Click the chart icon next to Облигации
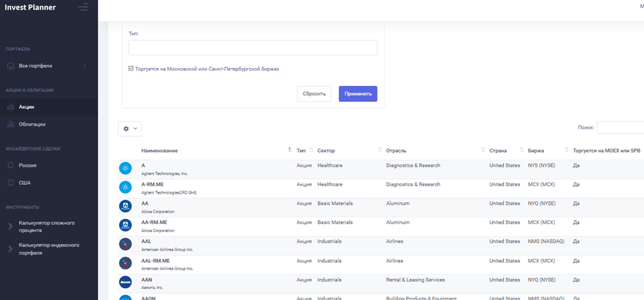The width and height of the screenshot is (644, 300). 11,124
